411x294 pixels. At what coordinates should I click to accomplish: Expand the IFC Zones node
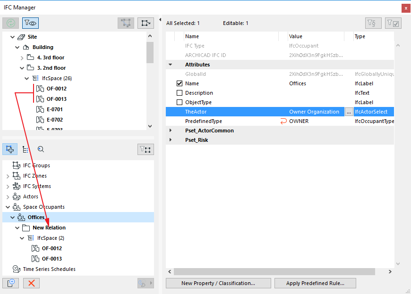tap(8, 176)
